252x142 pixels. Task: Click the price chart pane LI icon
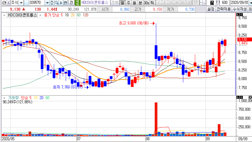239,15
